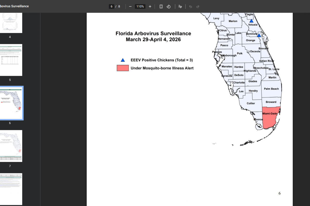
Task: Rotate the document counterclockwise
Action: pyautogui.click(x=168, y=6)
